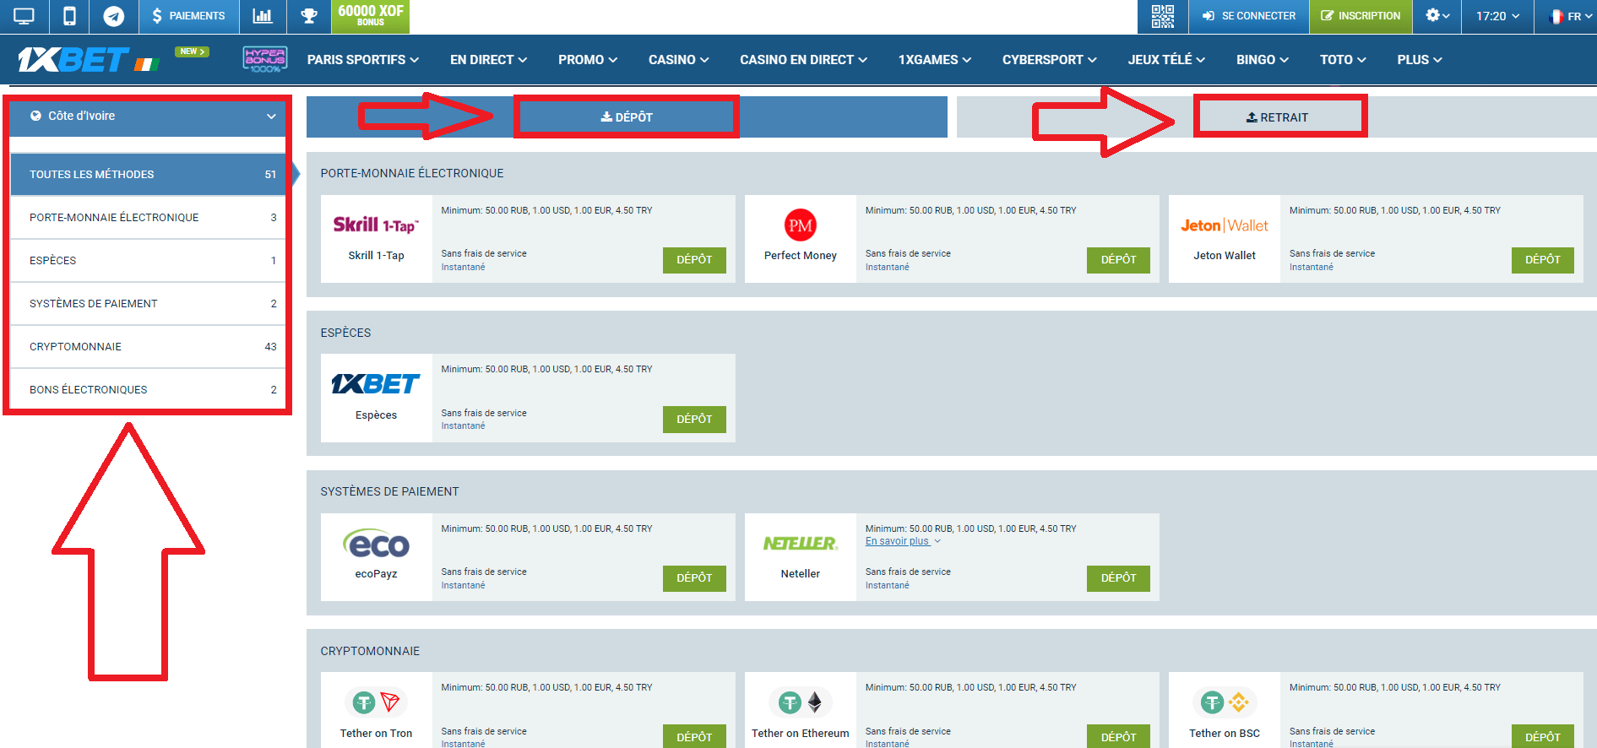Select Toutes les méthodes filter
The image size is (1597, 748).
pyautogui.click(x=148, y=175)
